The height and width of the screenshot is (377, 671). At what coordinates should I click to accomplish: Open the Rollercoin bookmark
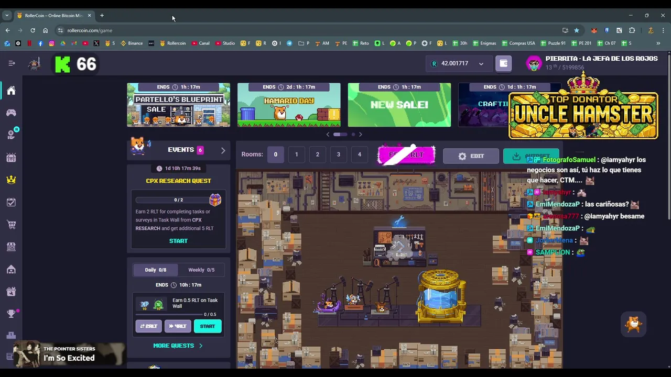pos(173,43)
